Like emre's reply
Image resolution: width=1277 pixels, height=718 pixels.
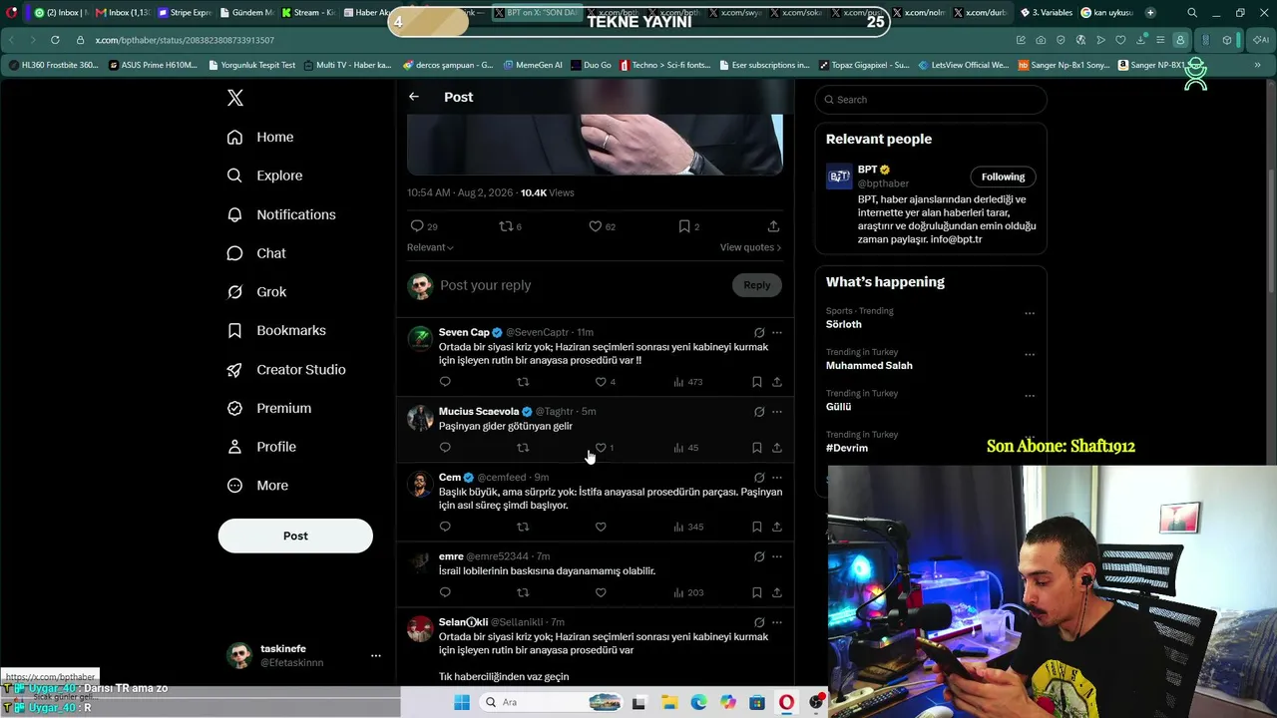(x=601, y=592)
